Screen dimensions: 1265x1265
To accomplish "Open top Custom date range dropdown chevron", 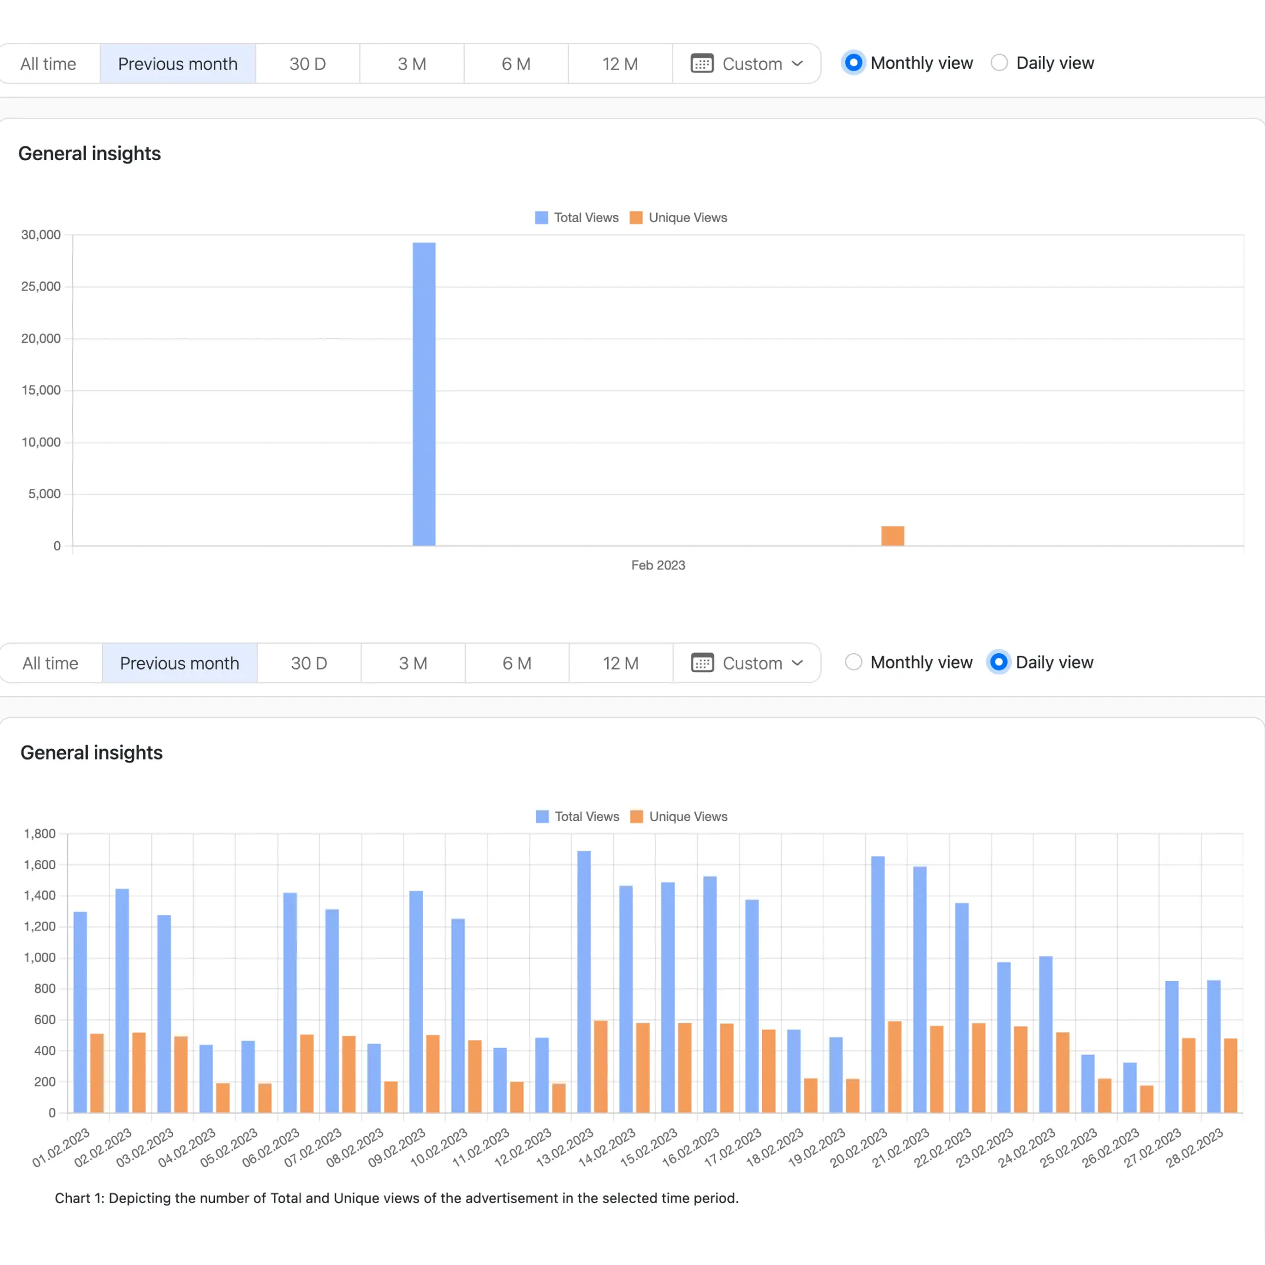I will tap(797, 64).
